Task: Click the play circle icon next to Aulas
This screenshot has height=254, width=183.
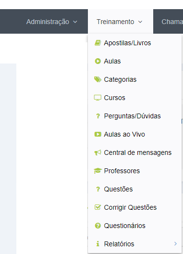Action: [98, 61]
